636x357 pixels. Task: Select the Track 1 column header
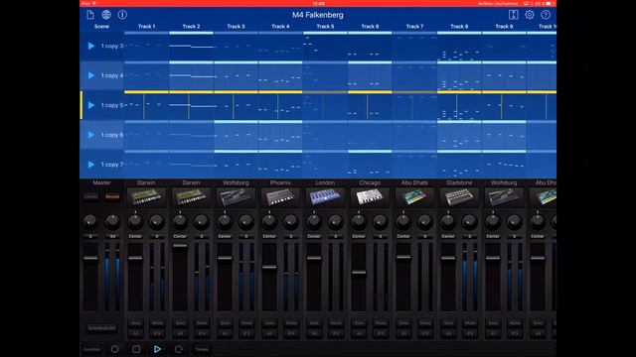tap(146, 27)
